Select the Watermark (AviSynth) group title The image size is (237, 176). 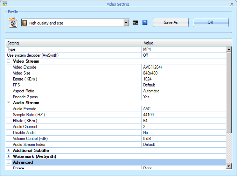click(34, 156)
